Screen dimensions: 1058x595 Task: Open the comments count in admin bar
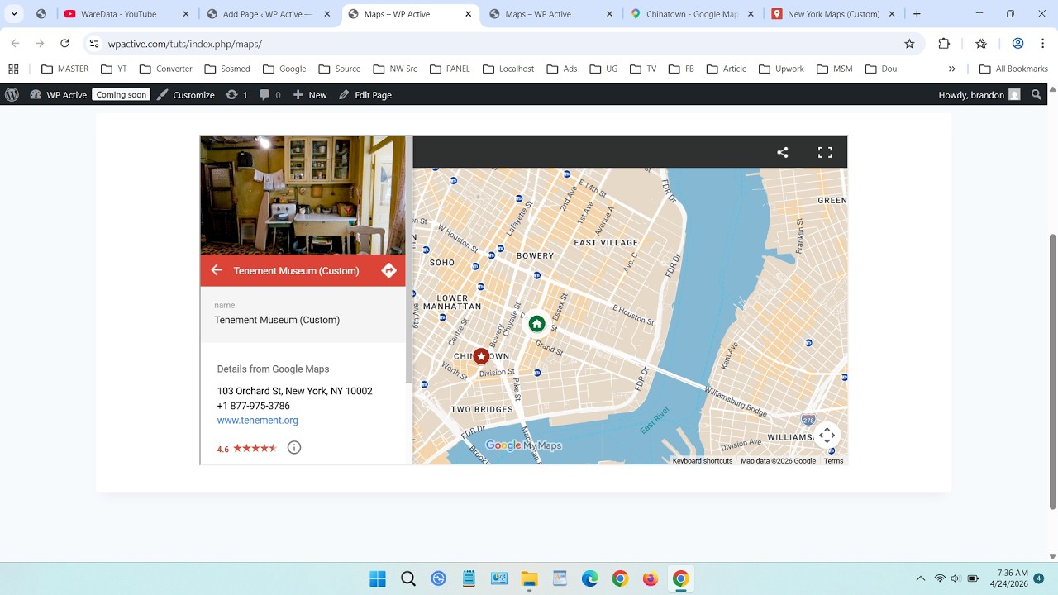[269, 95]
